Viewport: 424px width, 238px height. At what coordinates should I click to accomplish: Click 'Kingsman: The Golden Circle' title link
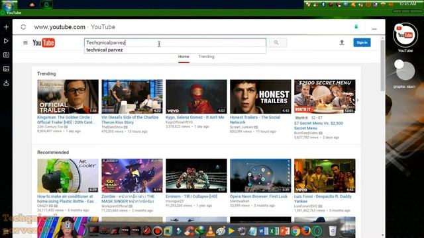pos(66,120)
